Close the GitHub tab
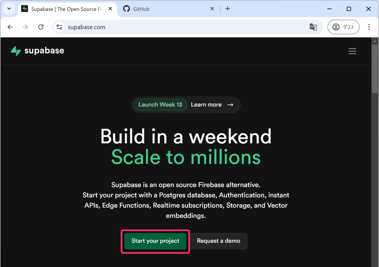379x267 pixels. 212,9
